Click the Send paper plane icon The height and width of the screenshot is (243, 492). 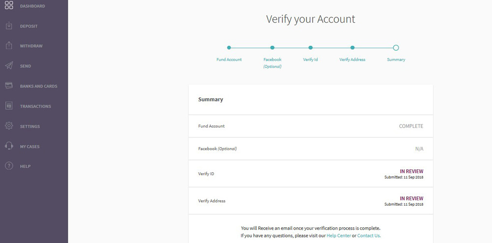pos(9,66)
